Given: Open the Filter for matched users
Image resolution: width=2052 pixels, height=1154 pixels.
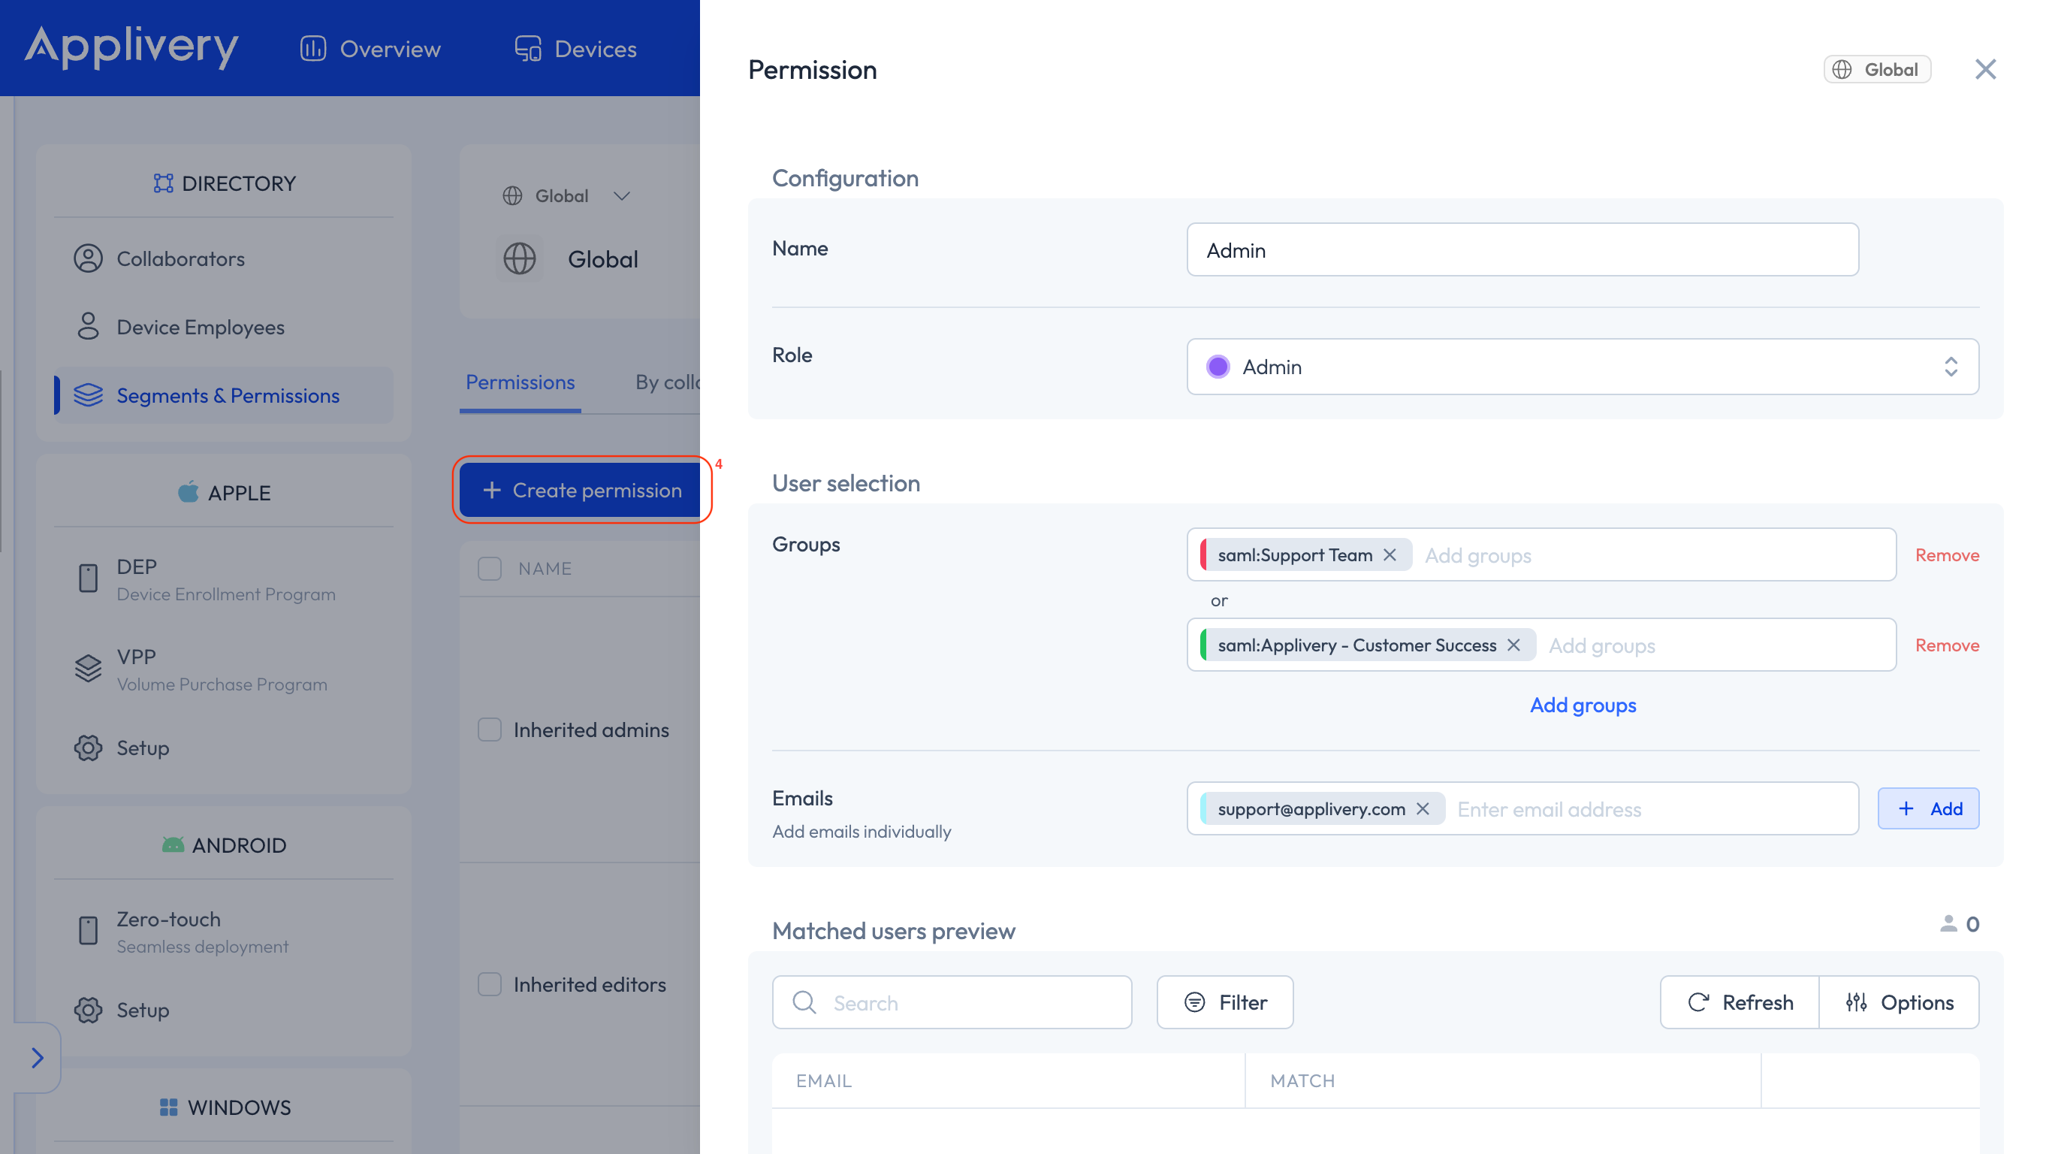Looking at the screenshot, I should (x=1225, y=1001).
